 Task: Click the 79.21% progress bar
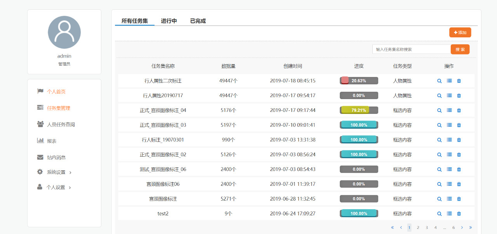tap(359, 110)
